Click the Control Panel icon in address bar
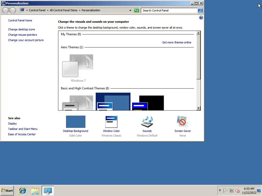The height and width of the screenshot is (196, 262). (22, 10)
